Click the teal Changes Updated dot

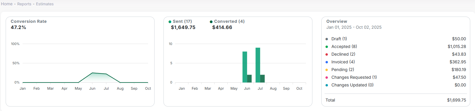(x=327, y=85)
